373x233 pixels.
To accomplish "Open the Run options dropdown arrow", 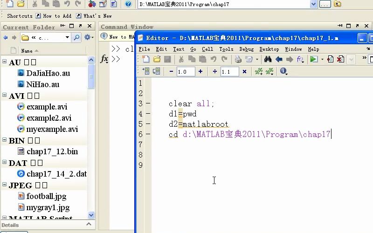I will [x=322, y=59].
